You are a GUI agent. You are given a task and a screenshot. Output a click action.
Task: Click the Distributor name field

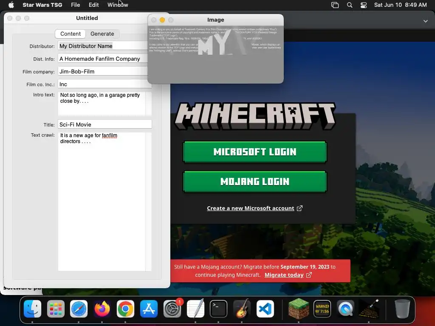[103, 46]
